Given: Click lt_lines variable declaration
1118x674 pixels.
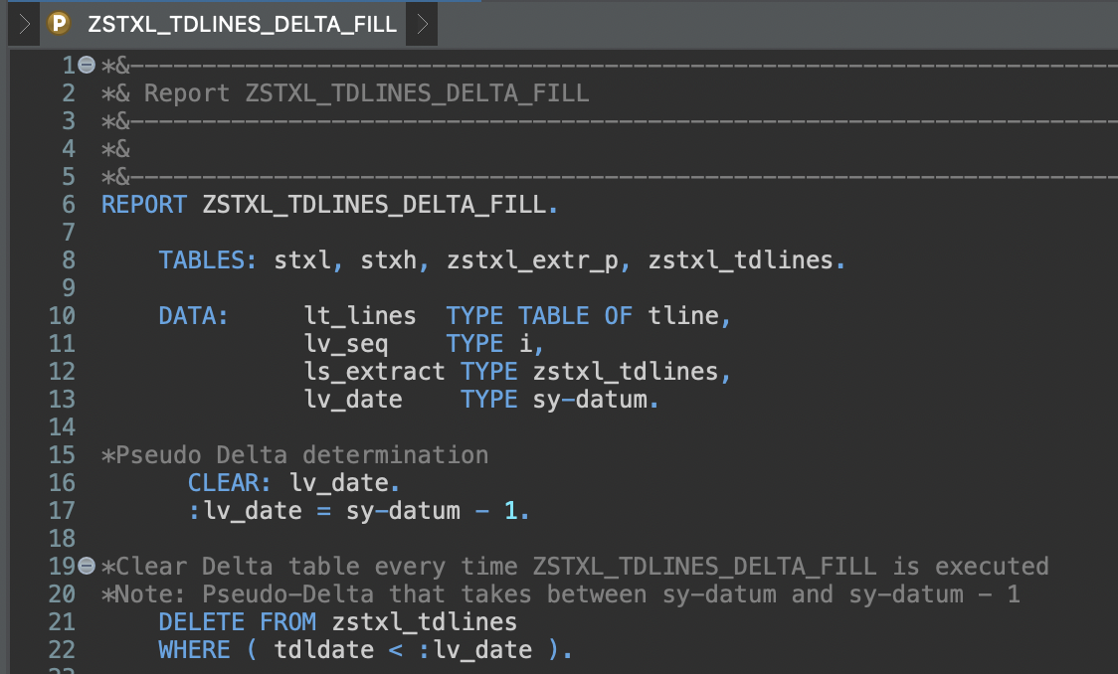Looking at the screenshot, I should click(360, 315).
